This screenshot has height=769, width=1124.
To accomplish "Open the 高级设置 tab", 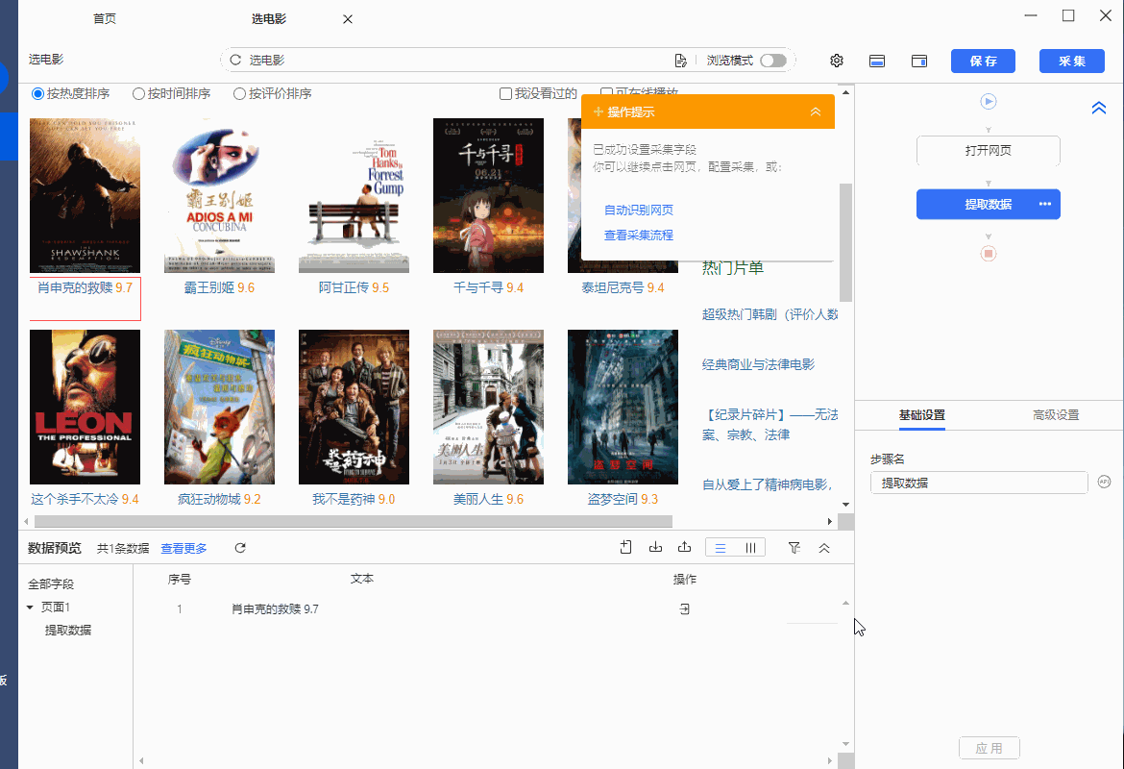I will tap(1056, 415).
